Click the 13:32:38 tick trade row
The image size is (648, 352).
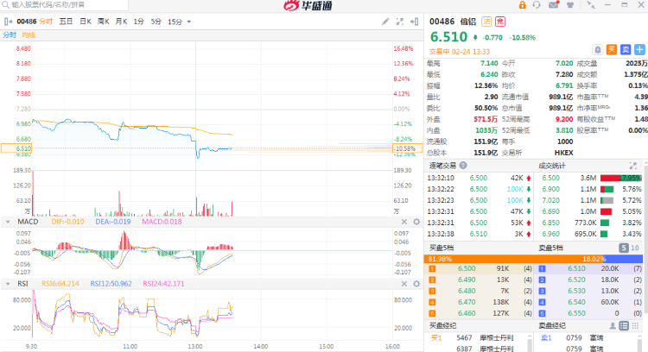pos(479,234)
